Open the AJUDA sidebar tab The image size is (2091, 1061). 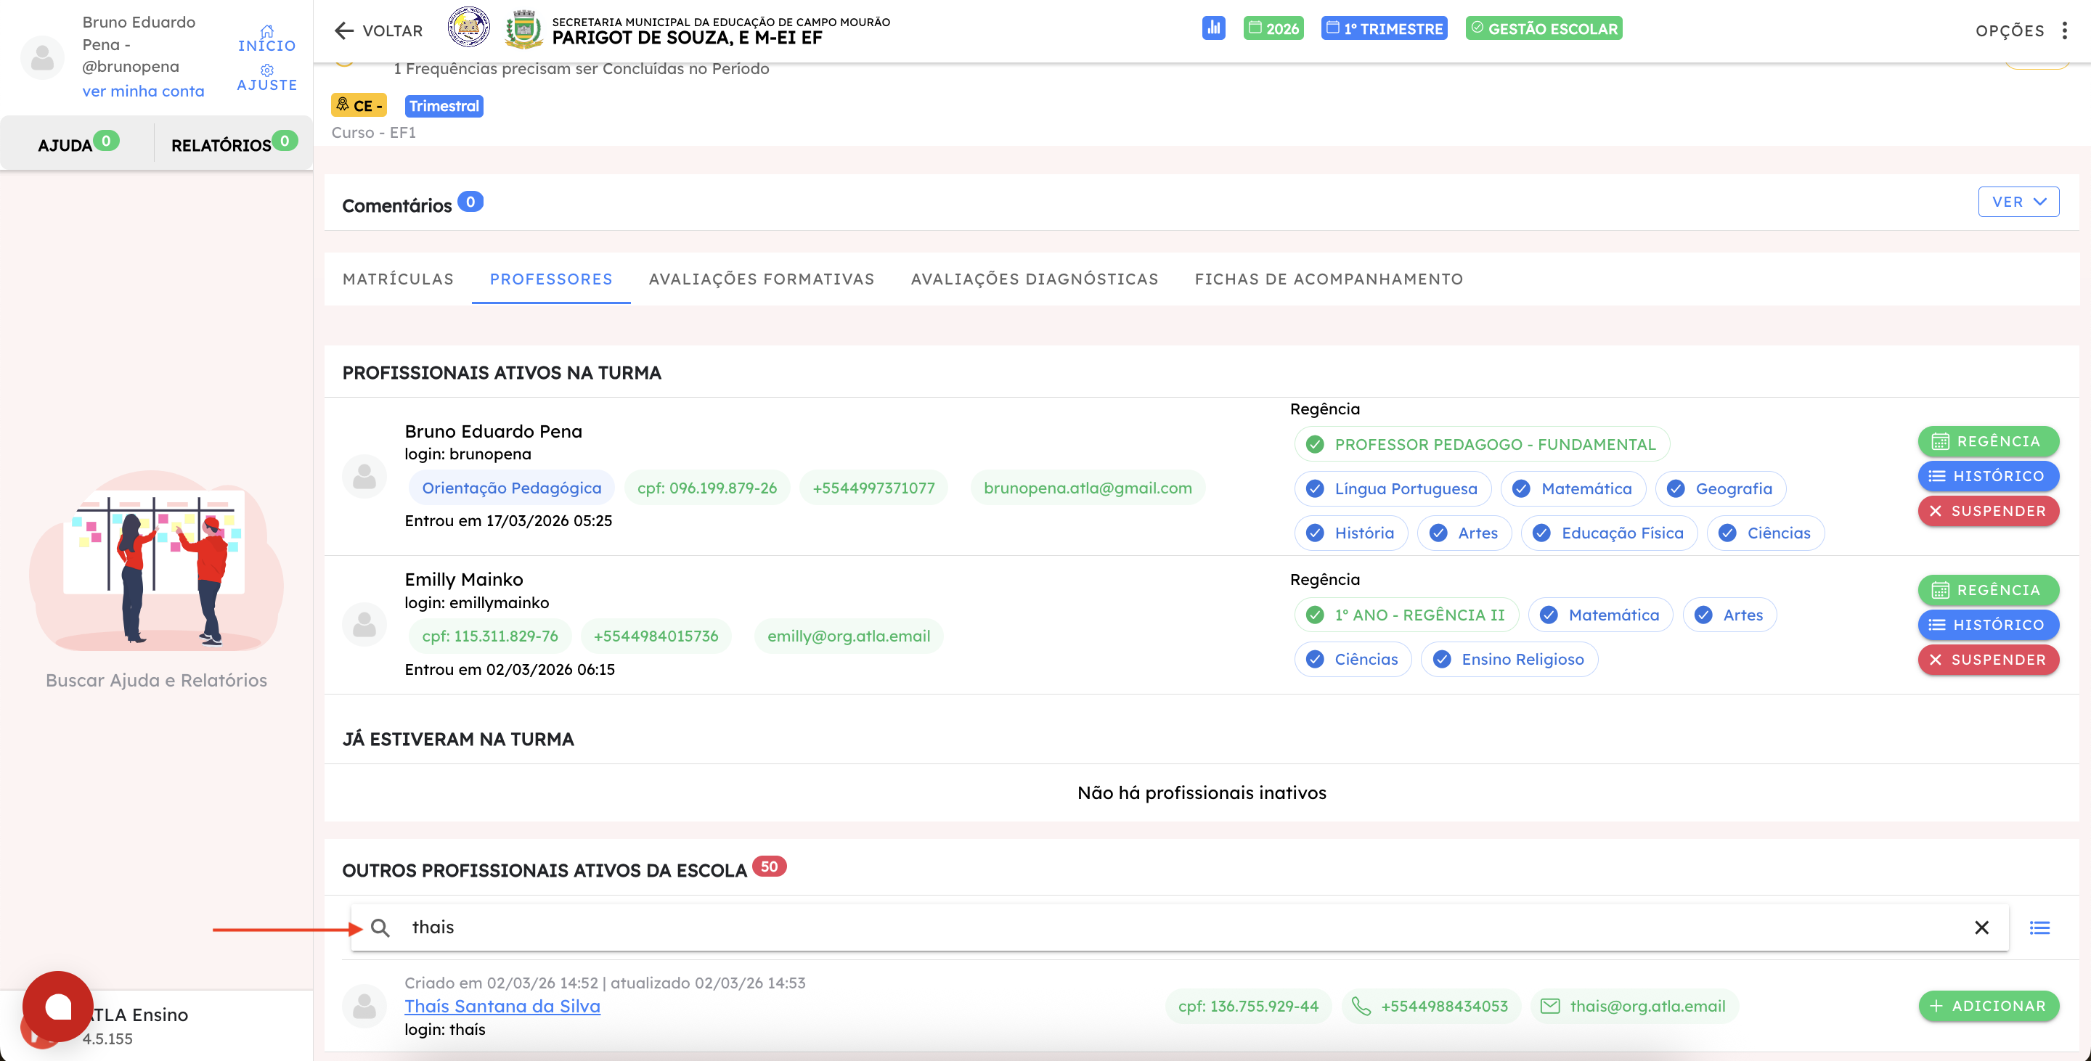point(78,144)
